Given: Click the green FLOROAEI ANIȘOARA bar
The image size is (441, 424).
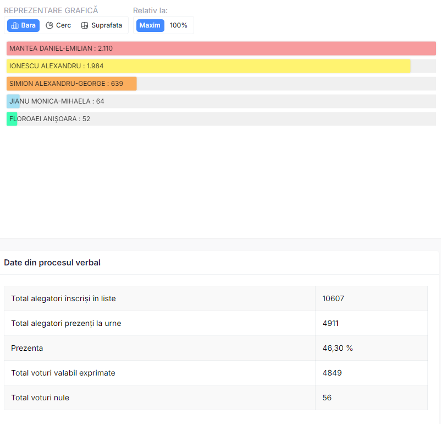Looking at the screenshot, I should [x=12, y=119].
